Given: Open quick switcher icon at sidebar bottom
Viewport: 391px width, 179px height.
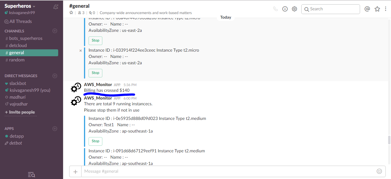Looking at the screenshot, I should click(x=32, y=175).
